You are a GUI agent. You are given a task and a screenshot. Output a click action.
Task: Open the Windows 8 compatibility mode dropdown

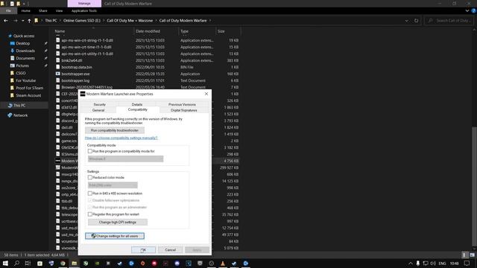pyautogui.click(x=125, y=159)
